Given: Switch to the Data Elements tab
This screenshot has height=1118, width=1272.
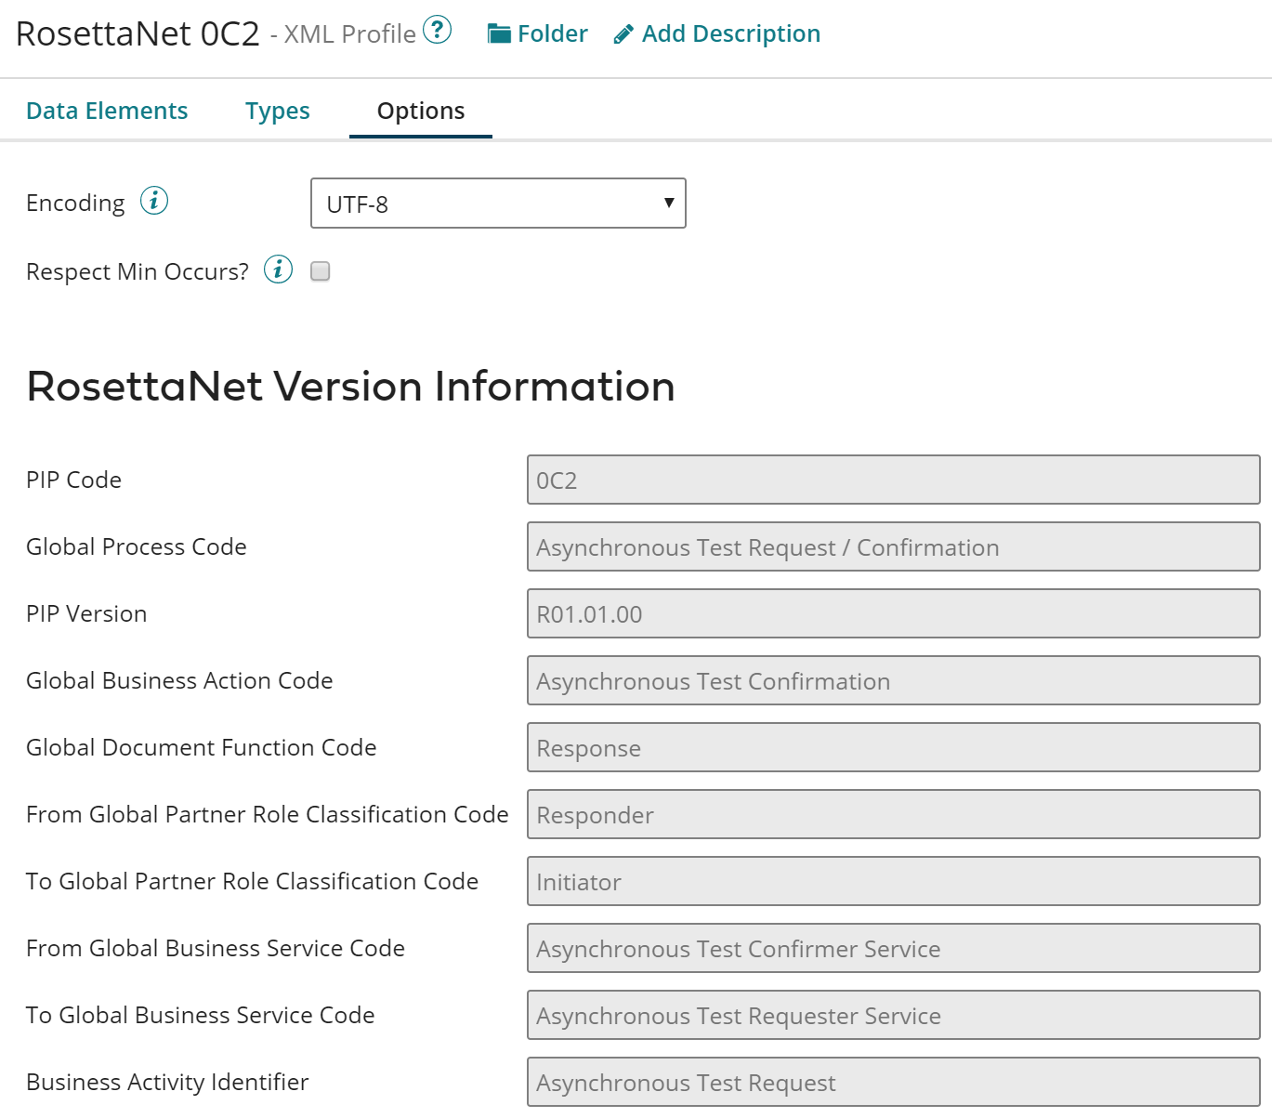Looking at the screenshot, I should (x=107, y=111).
